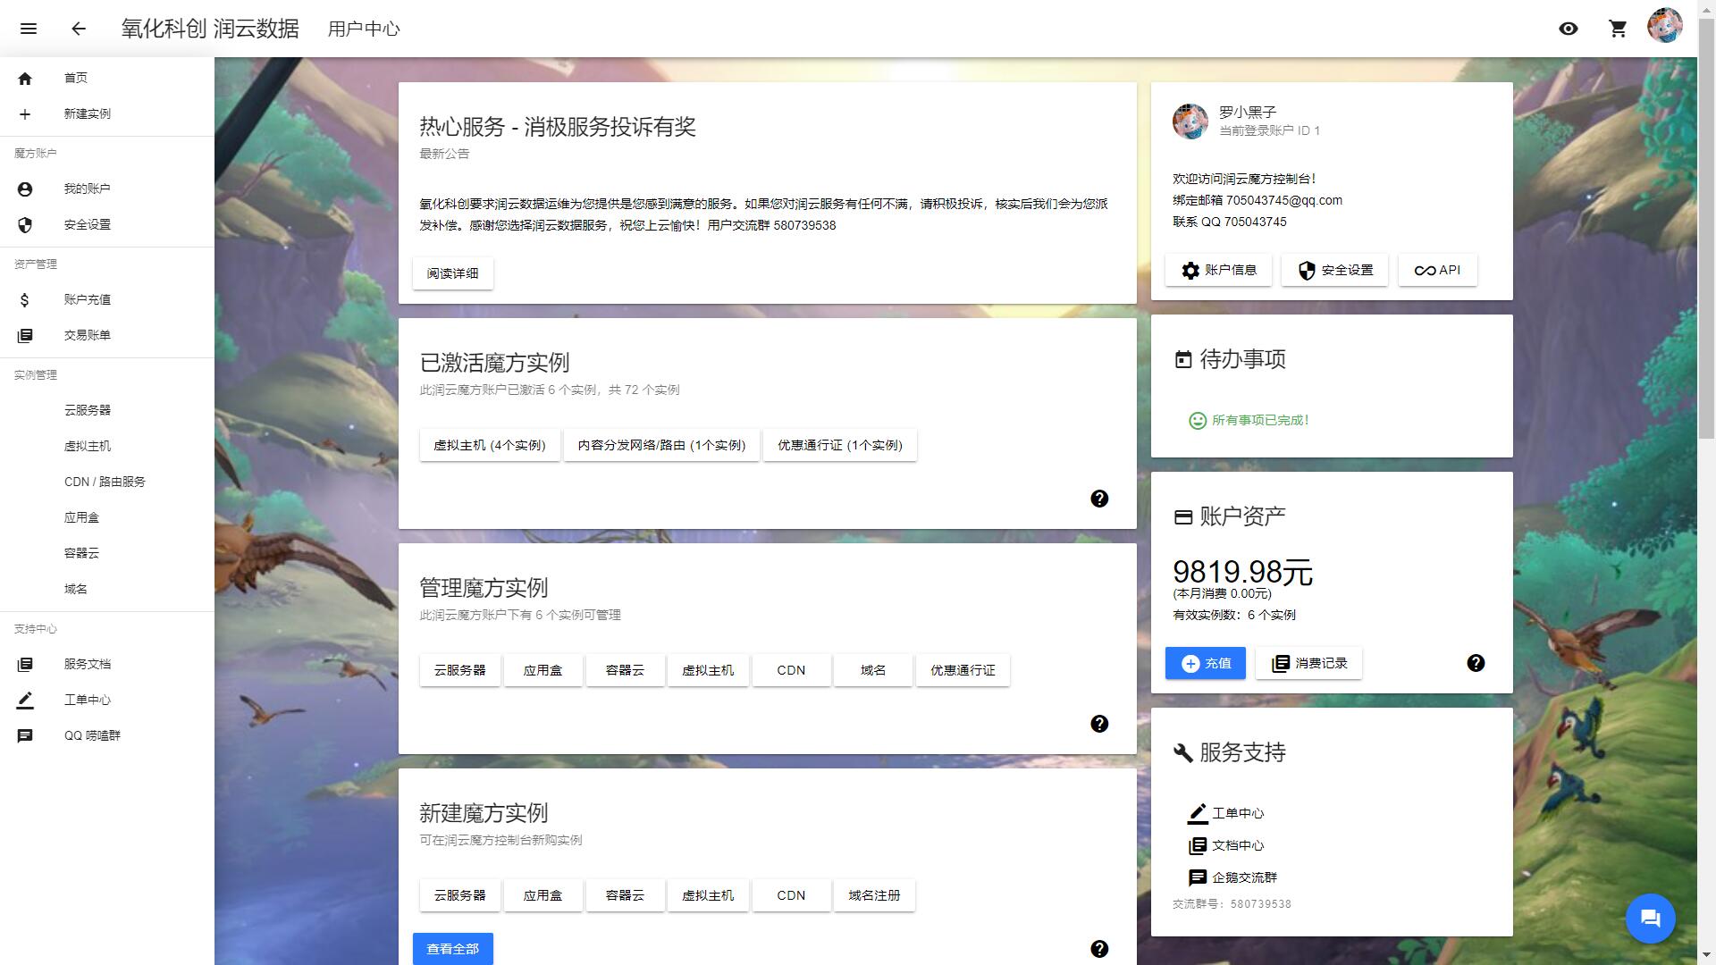The image size is (1716, 965).
Task: Click profile avatar of 罗小黑子 in card
Action: pyautogui.click(x=1190, y=122)
